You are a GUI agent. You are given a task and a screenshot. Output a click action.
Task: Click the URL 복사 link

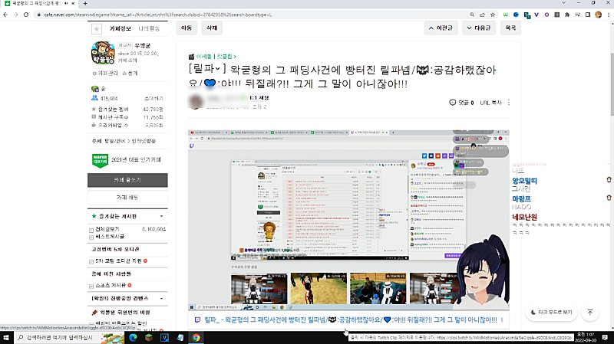click(491, 101)
